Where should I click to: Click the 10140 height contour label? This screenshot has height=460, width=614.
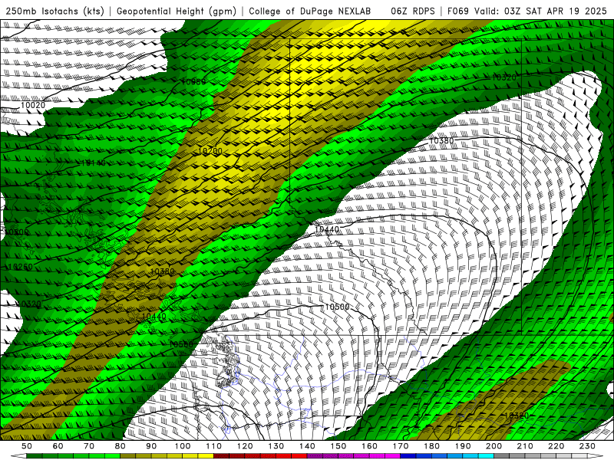[93, 163]
